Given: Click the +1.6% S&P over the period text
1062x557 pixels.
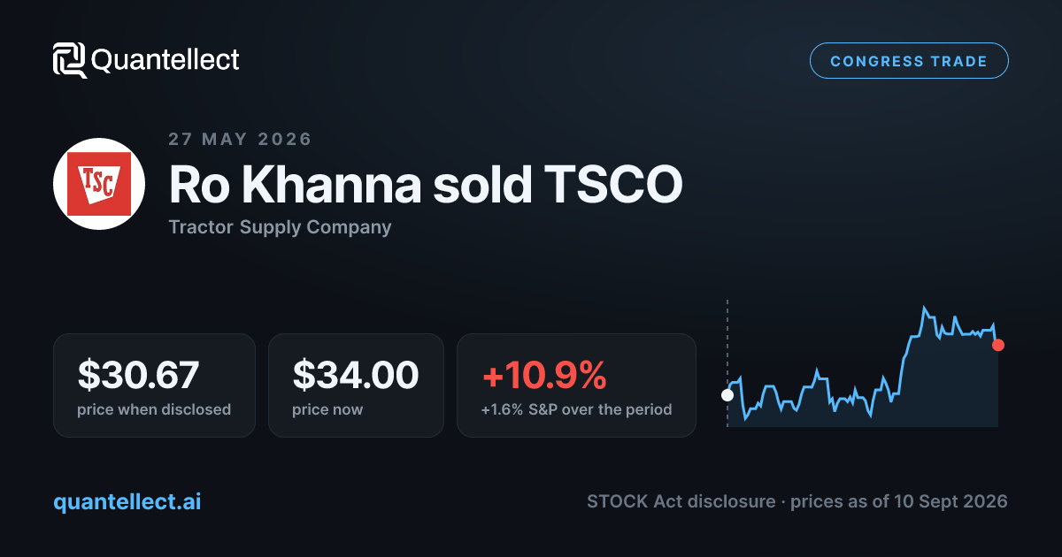Looking at the screenshot, I should click(576, 410).
